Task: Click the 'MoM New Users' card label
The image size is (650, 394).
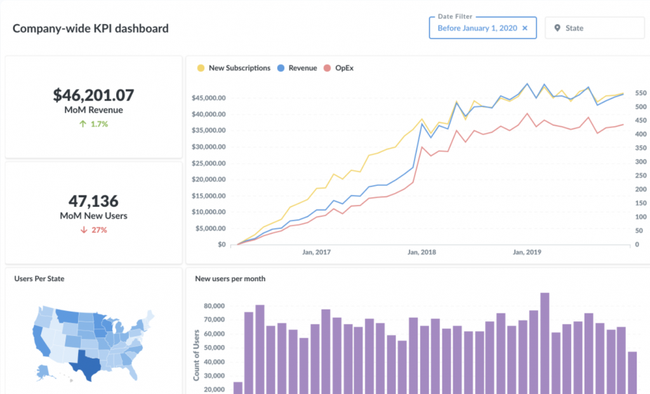Action: pos(94,216)
